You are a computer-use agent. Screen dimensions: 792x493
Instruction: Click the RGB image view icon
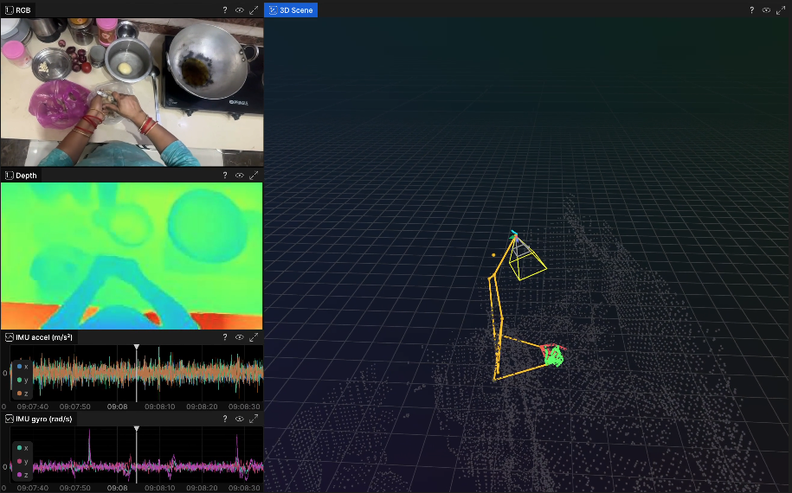click(x=10, y=10)
